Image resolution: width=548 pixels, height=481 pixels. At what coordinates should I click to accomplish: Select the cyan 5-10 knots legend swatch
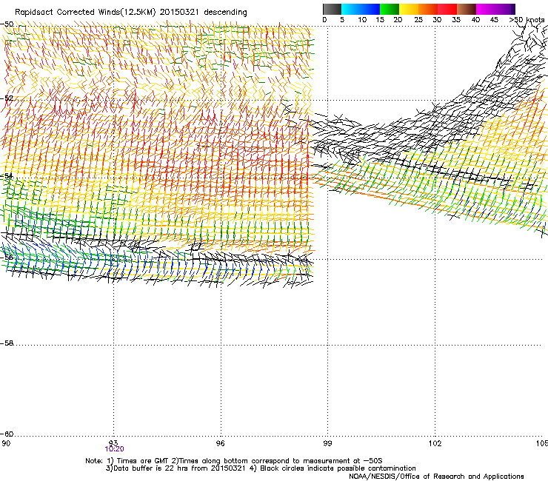(x=351, y=9)
